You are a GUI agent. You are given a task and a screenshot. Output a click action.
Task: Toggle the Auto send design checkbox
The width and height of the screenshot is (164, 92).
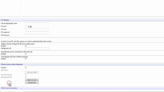pyautogui.click(x=26, y=75)
